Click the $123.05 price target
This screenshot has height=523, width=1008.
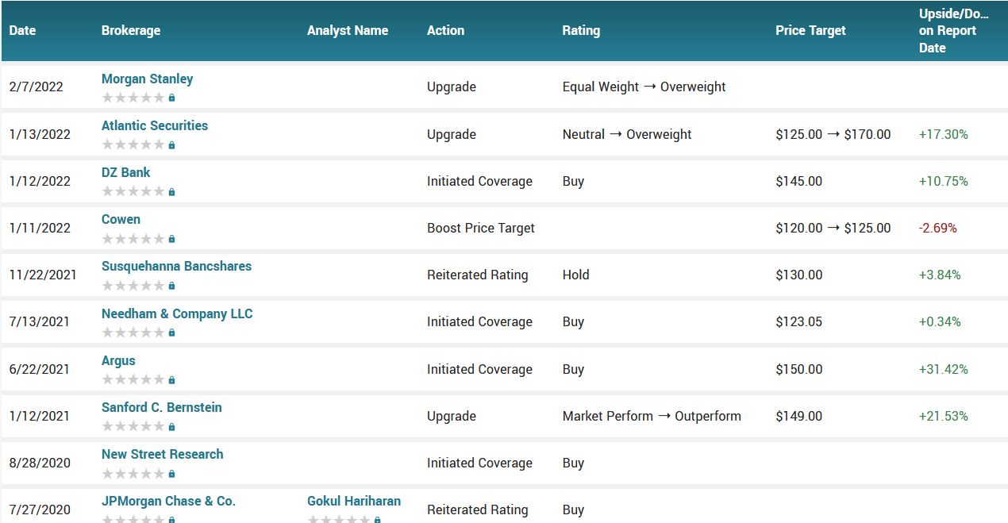pos(799,321)
